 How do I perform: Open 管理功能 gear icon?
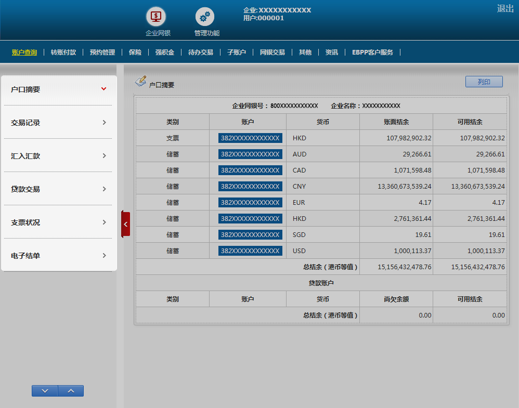(205, 17)
